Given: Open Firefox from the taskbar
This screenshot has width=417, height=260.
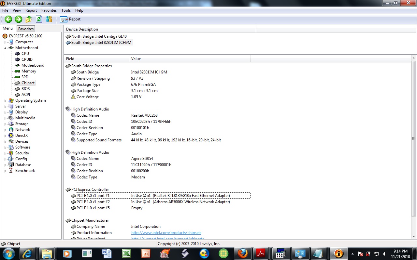Looking at the screenshot, I should coord(243,253).
